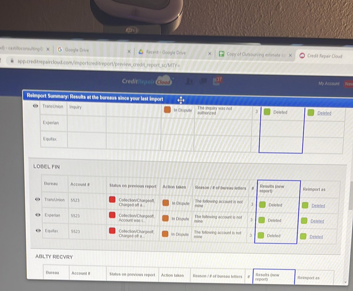Click orange In Dispute square in LOBEL FIN TransUnion row

pyautogui.click(x=166, y=203)
